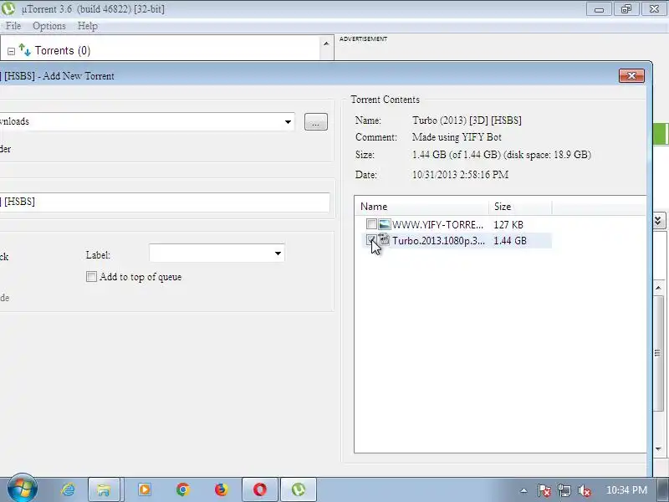Open the Label dropdown
The height and width of the screenshot is (502, 669).
[278, 254]
